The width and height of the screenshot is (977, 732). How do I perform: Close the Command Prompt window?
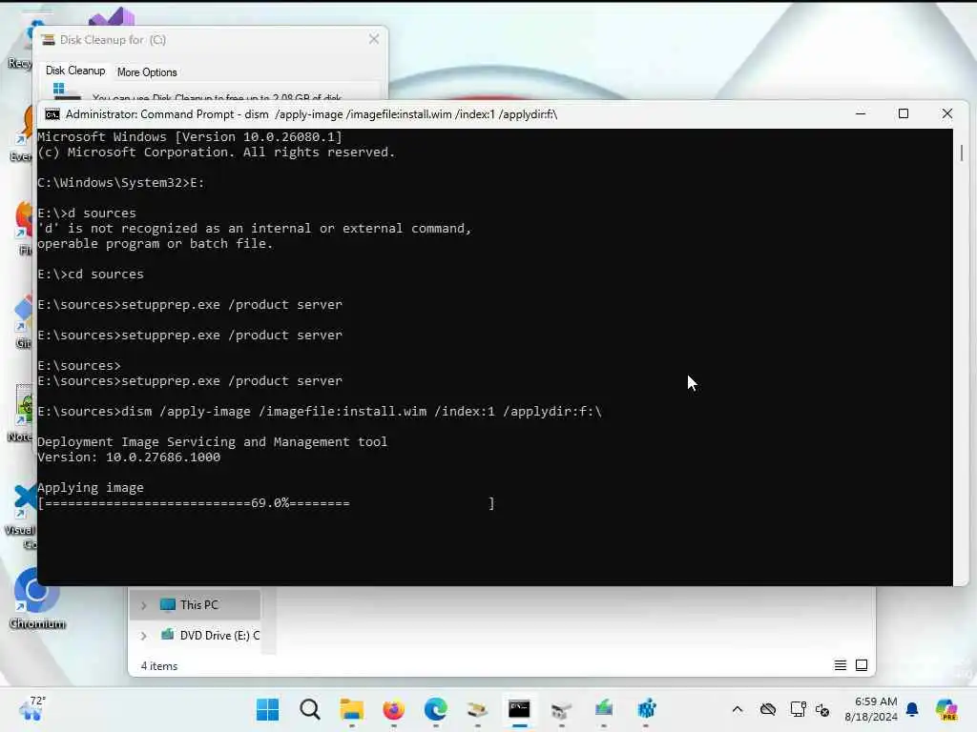coord(947,114)
